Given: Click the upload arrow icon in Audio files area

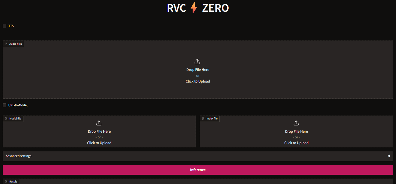Looking at the screenshot, I should [197, 61].
